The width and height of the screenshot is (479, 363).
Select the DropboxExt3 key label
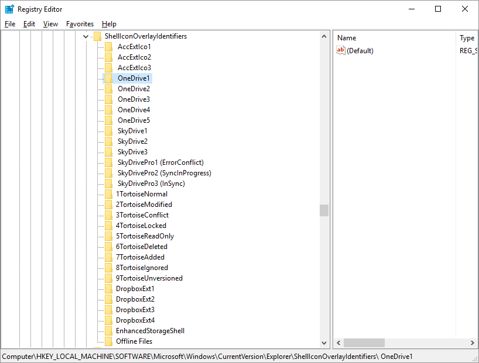click(x=135, y=310)
